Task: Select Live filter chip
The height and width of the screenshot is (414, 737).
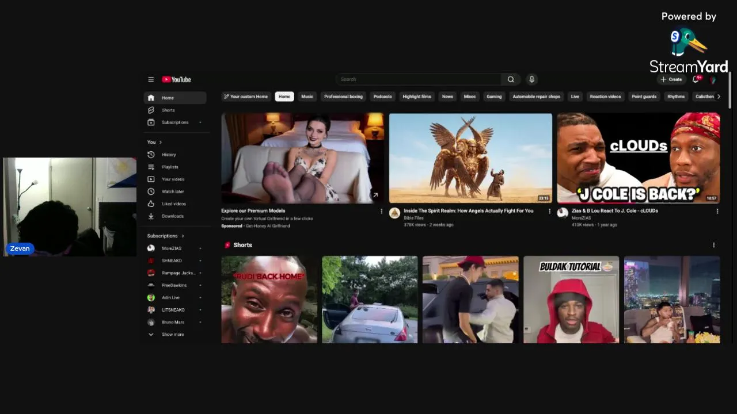Action: point(575,97)
